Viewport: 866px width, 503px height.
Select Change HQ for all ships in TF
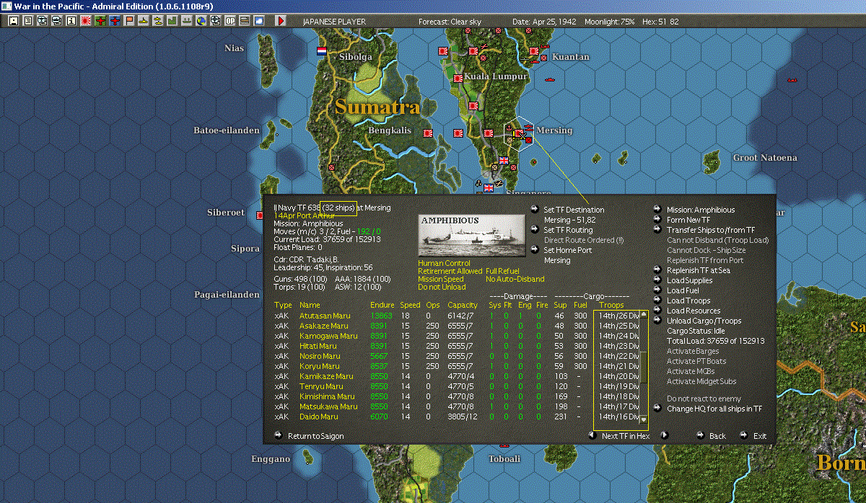714,409
